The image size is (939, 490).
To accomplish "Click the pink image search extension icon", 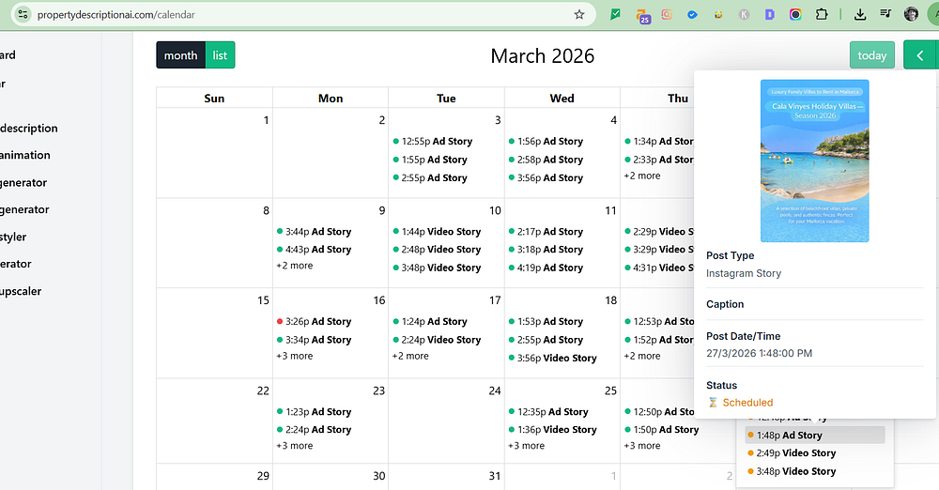I will pos(667,14).
